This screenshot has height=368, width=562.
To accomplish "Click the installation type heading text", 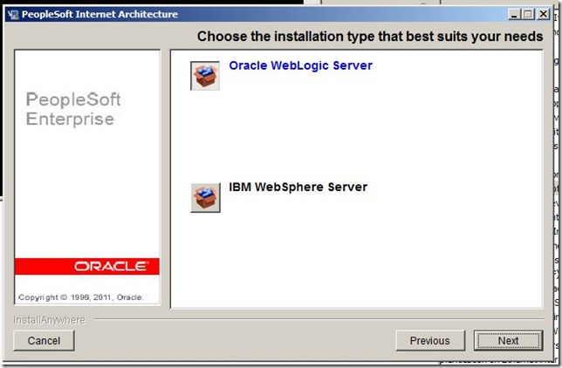I will 370,37.
